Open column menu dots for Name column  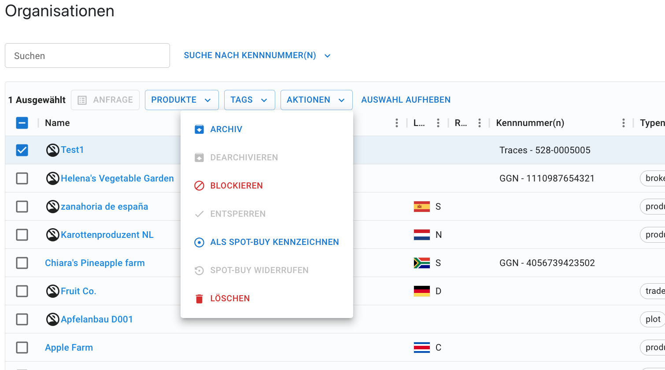coord(397,123)
